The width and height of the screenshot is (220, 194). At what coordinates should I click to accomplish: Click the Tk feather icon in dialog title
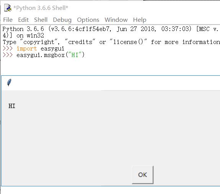[9, 82]
